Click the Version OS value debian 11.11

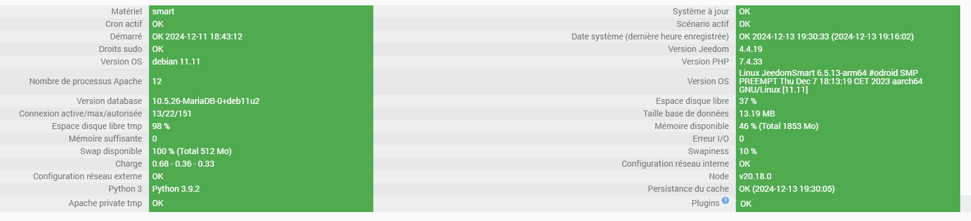176,62
